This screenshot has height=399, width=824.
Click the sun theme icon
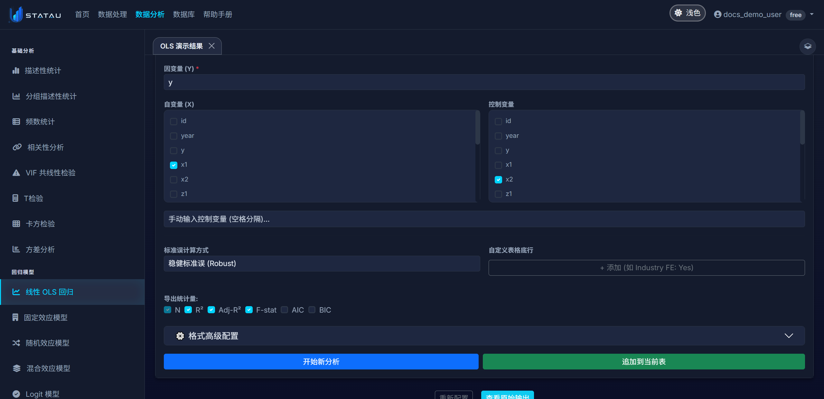(678, 13)
